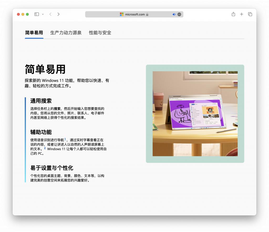Show the Safari sidebar
269x232 pixels.
point(37,14)
